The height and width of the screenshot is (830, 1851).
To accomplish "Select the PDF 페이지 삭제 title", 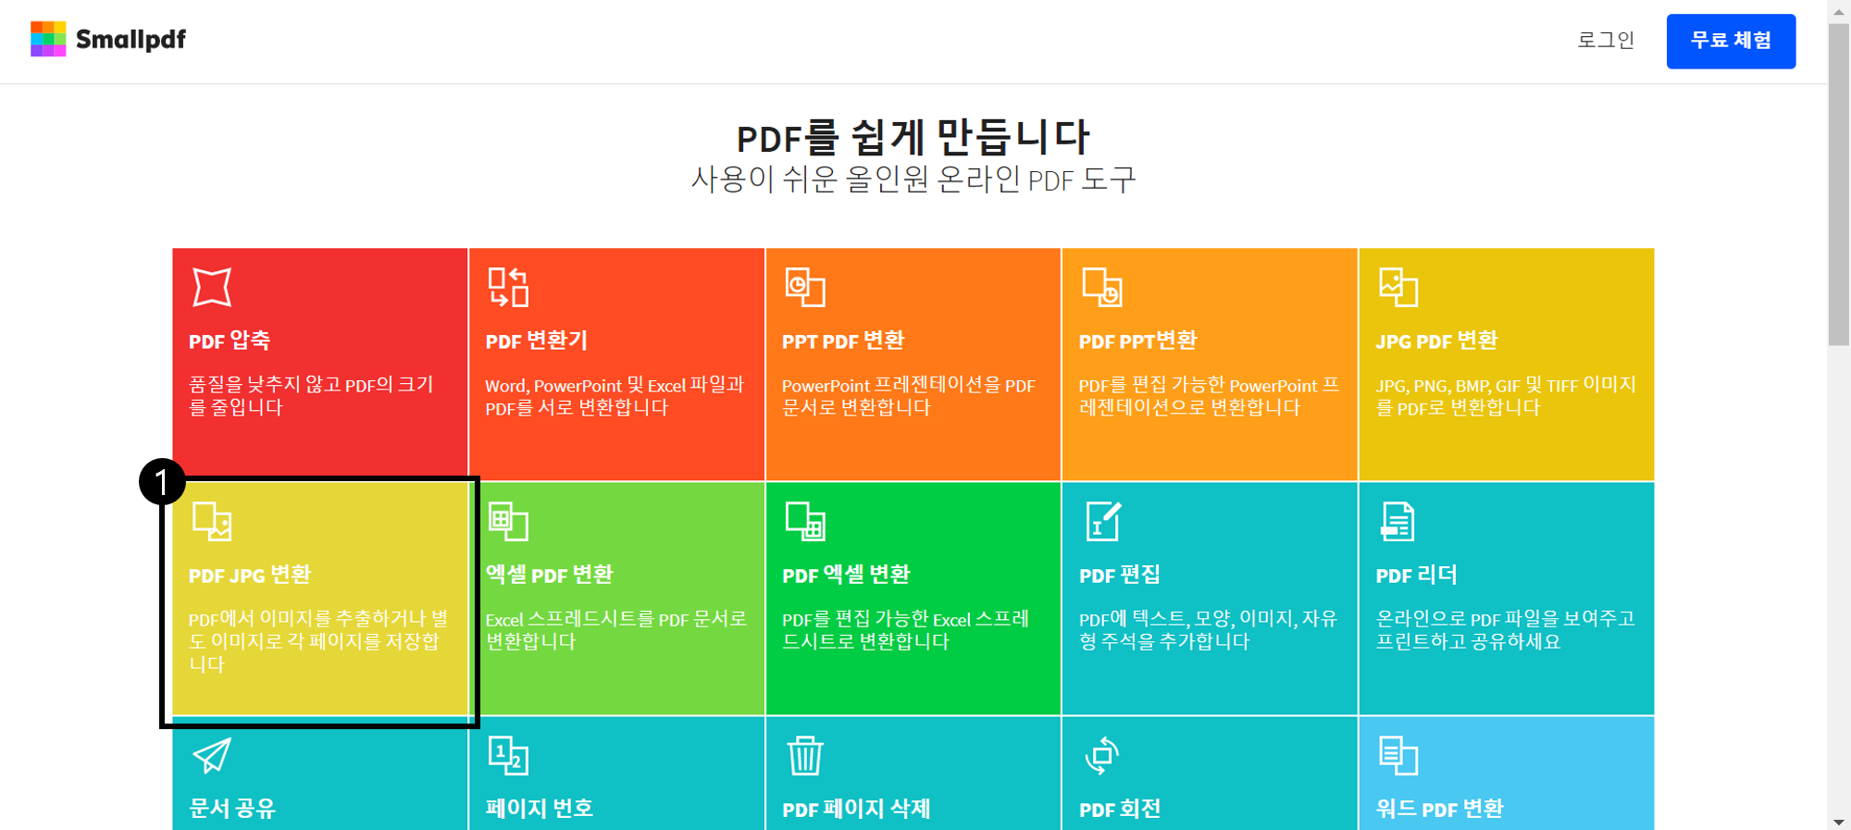I will point(856,809).
